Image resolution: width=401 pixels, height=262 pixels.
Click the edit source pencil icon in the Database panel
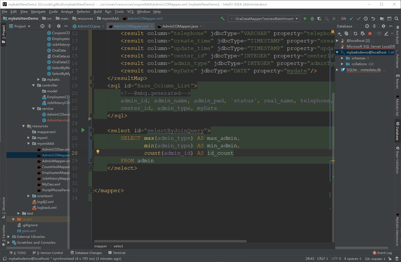386,34
